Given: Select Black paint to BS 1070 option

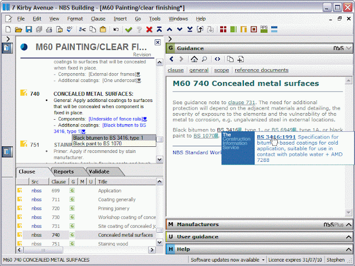Looking at the screenshot, I should (x=114, y=144).
